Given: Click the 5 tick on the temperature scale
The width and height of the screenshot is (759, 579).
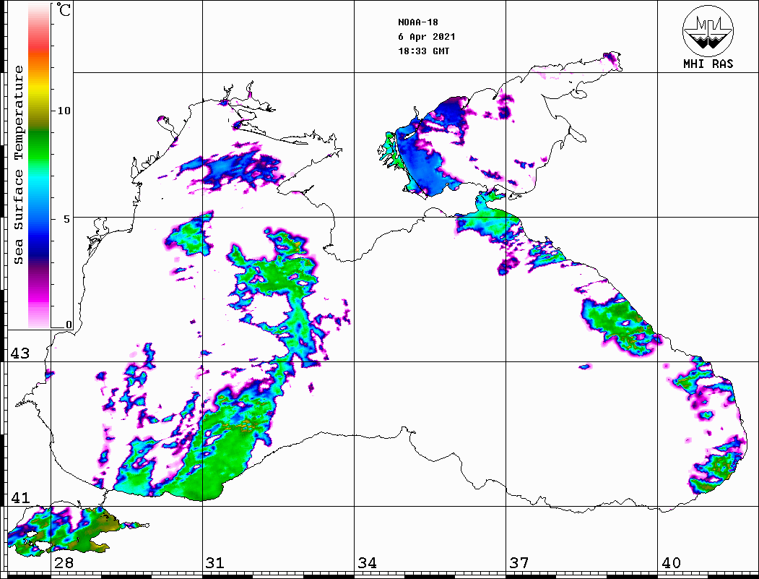Looking at the screenshot, I should [x=67, y=219].
